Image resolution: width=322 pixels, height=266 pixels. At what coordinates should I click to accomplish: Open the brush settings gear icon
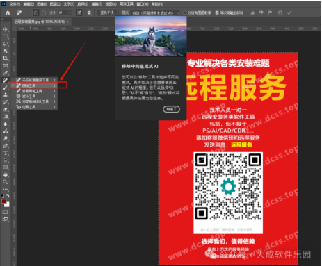(x=89, y=13)
